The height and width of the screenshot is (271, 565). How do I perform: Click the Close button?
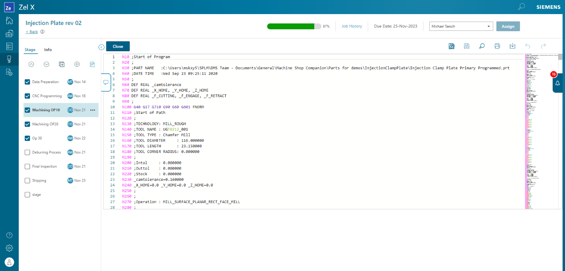[x=118, y=47]
